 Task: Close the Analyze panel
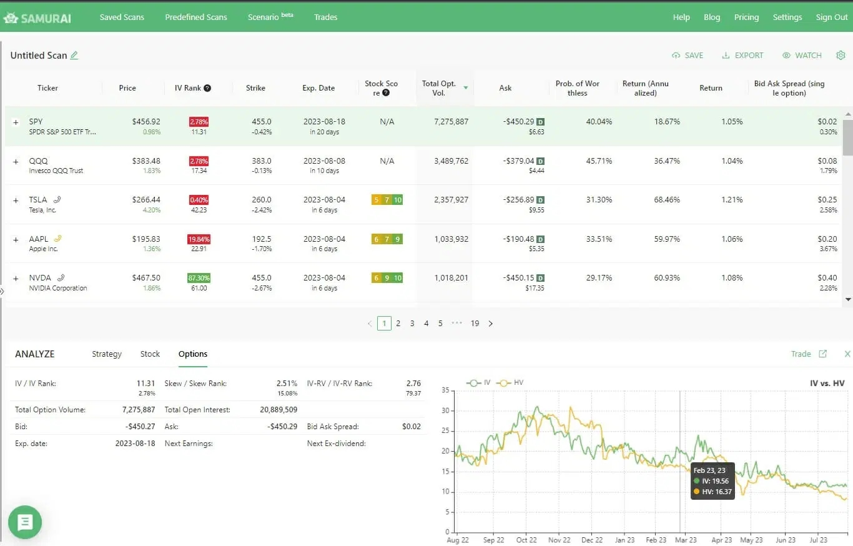coord(847,354)
